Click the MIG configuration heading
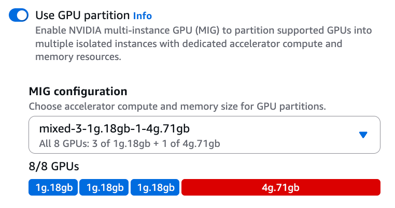Viewport: 395px width, 208px height. pyautogui.click(x=78, y=92)
